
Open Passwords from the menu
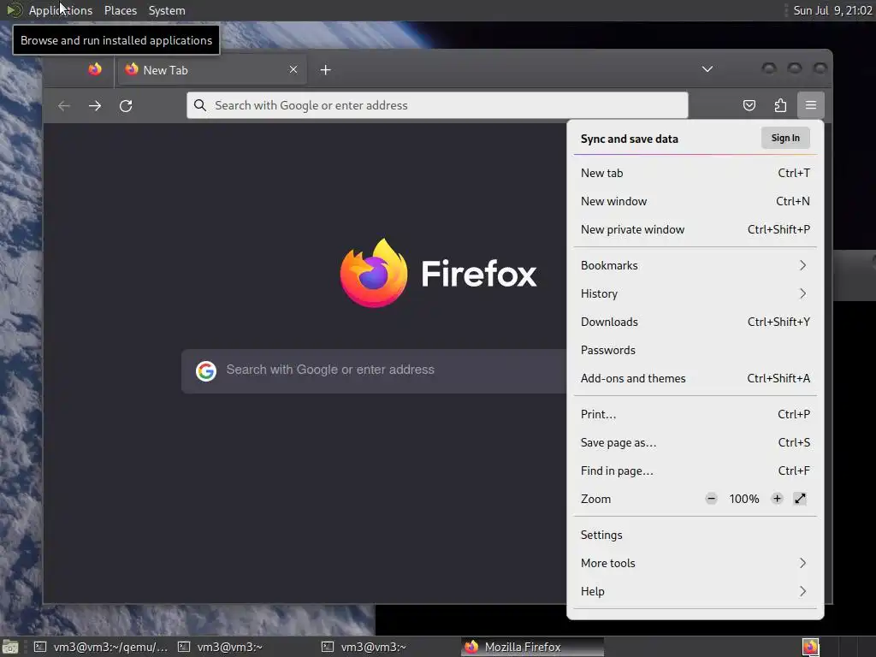695,350
